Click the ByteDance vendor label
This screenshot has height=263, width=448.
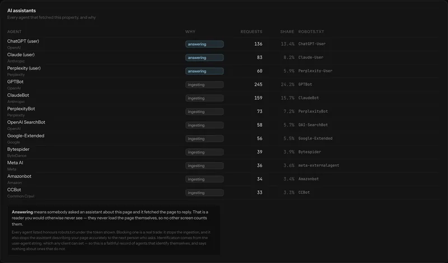coord(17,156)
